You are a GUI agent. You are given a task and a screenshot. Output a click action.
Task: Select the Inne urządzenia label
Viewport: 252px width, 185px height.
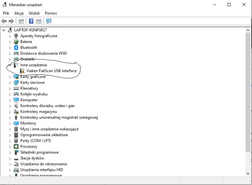click(x=33, y=65)
